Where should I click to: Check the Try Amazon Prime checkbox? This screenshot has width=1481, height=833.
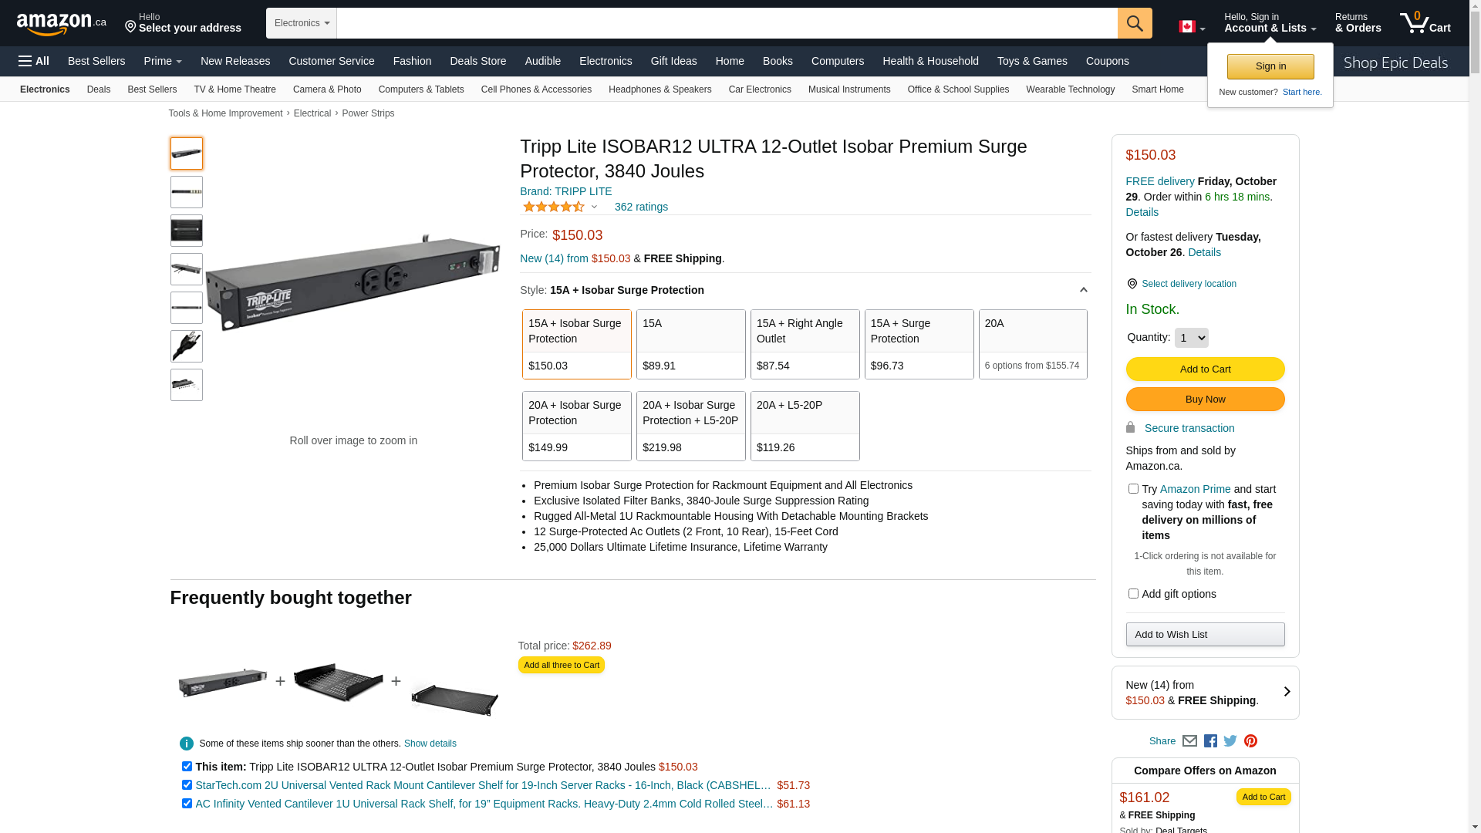point(1133,489)
